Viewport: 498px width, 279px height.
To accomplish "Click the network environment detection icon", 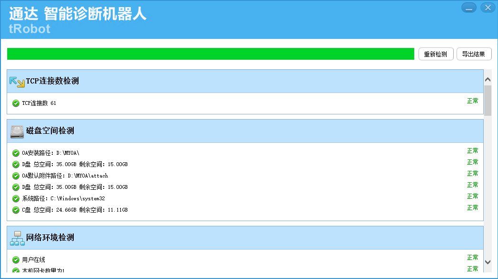I will pos(17,238).
